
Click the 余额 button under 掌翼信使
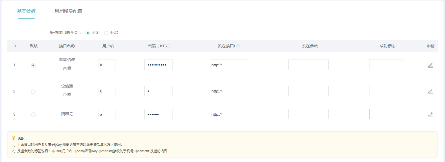tap(67, 68)
